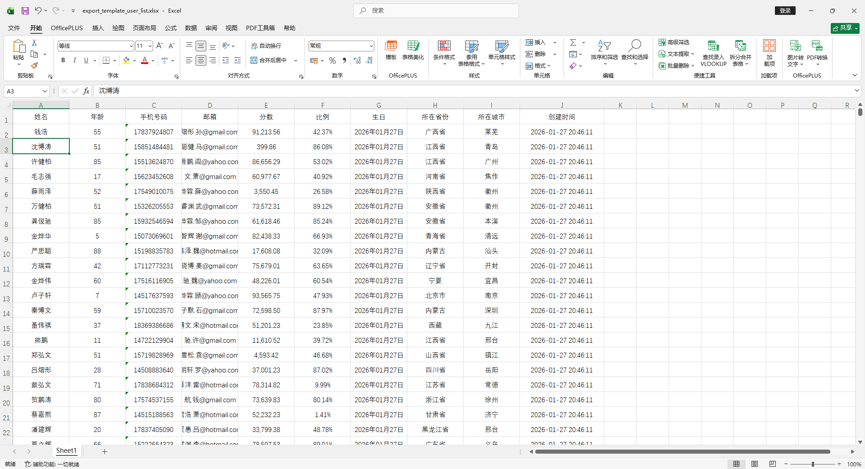The image size is (865, 469).
Task: Toggle italic text formatting
Action: pos(75,60)
